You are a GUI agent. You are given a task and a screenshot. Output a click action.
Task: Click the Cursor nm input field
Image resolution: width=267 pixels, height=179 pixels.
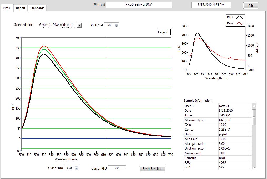click(69, 168)
